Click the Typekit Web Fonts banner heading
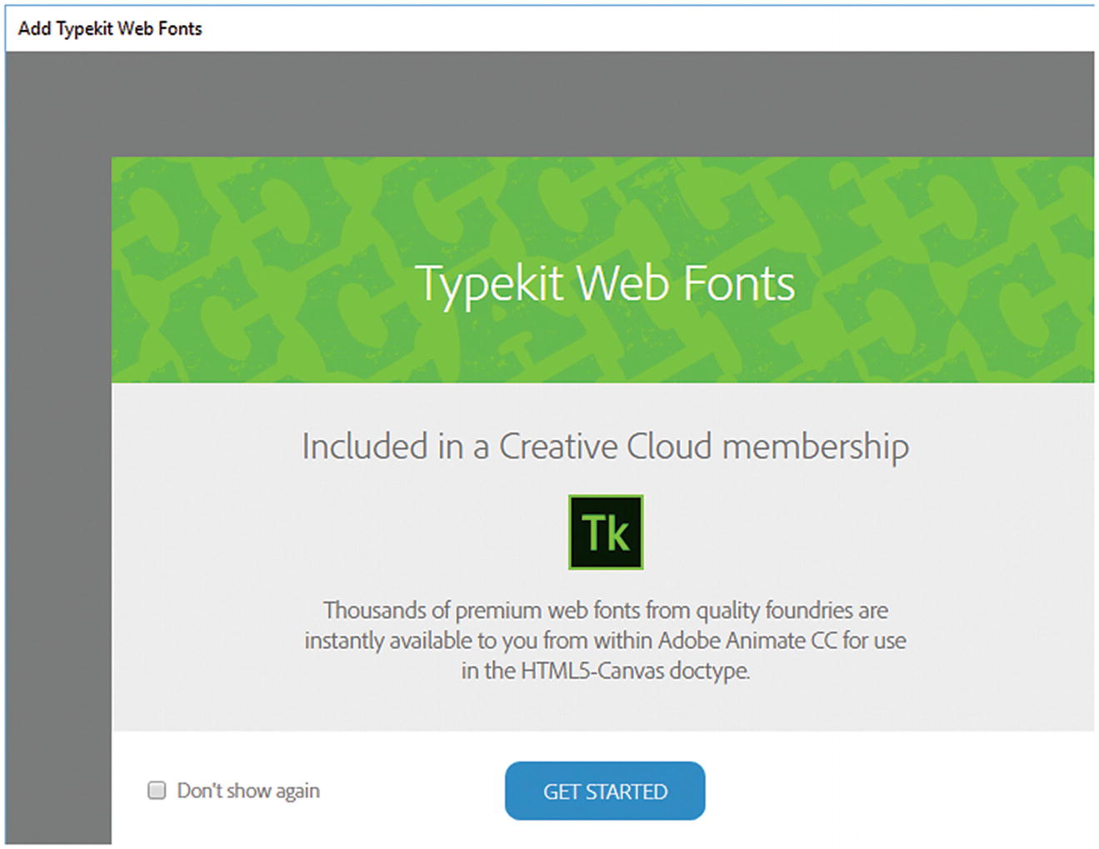This screenshot has width=1099, height=849. [605, 283]
